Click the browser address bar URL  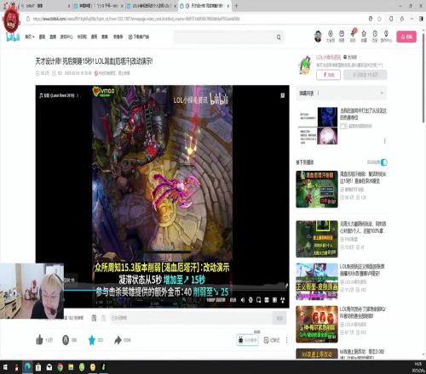[x=136, y=19]
